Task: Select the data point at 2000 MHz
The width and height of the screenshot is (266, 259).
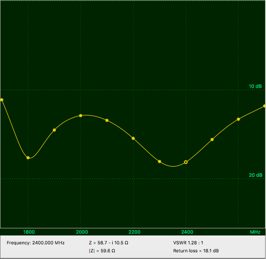Action: click(x=80, y=116)
